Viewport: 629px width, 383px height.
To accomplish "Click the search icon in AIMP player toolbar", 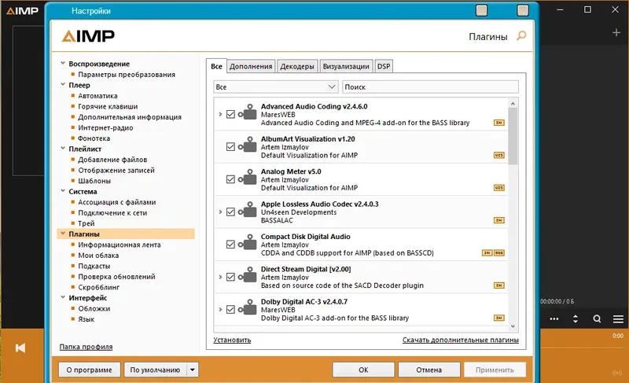I will point(597,319).
